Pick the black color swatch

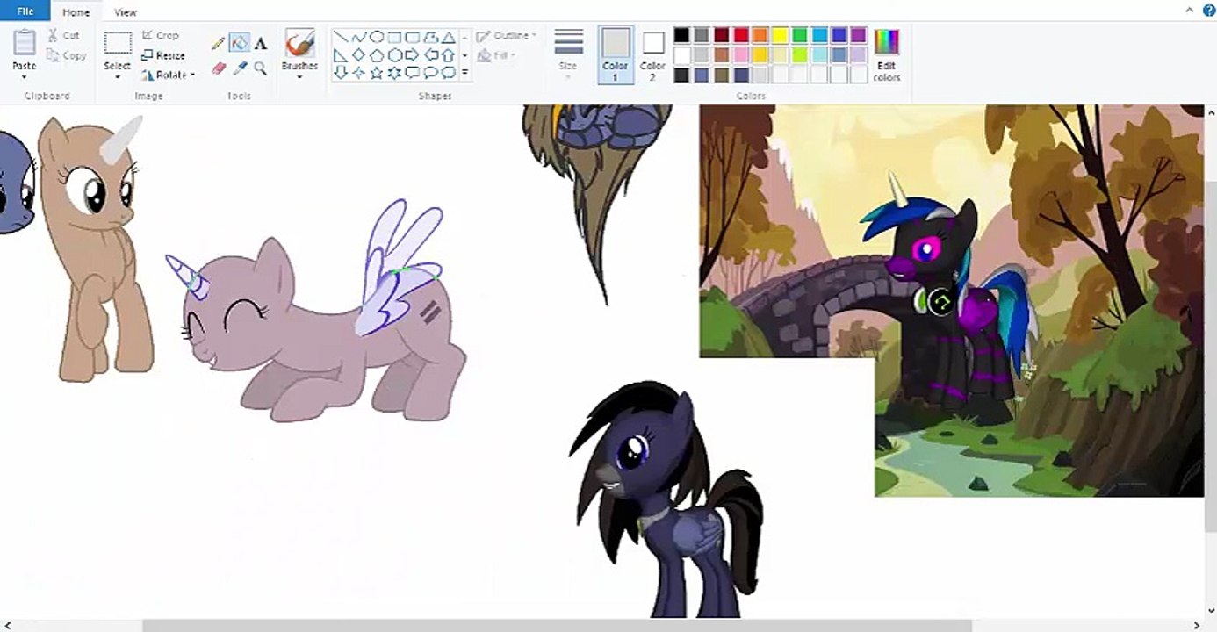pyautogui.click(x=681, y=35)
